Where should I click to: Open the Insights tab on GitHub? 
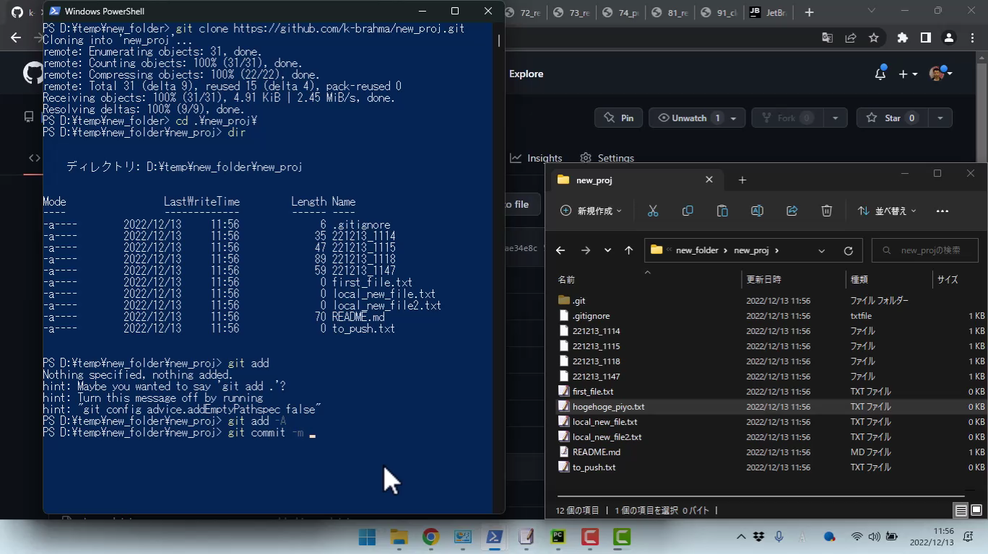coord(537,158)
